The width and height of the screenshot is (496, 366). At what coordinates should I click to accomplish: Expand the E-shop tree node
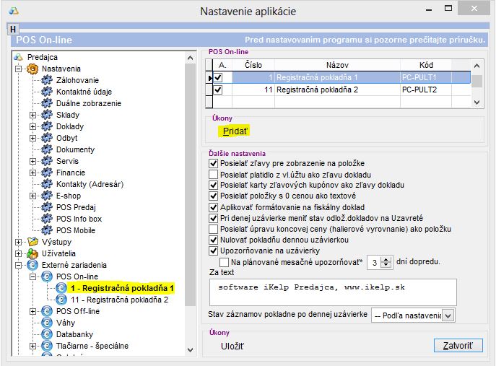(32, 196)
